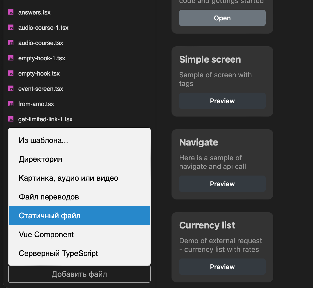The height and width of the screenshot is (288, 313).
Task: Pick 'Картинка, аудио или видео' entry
Action: point(79,178)
